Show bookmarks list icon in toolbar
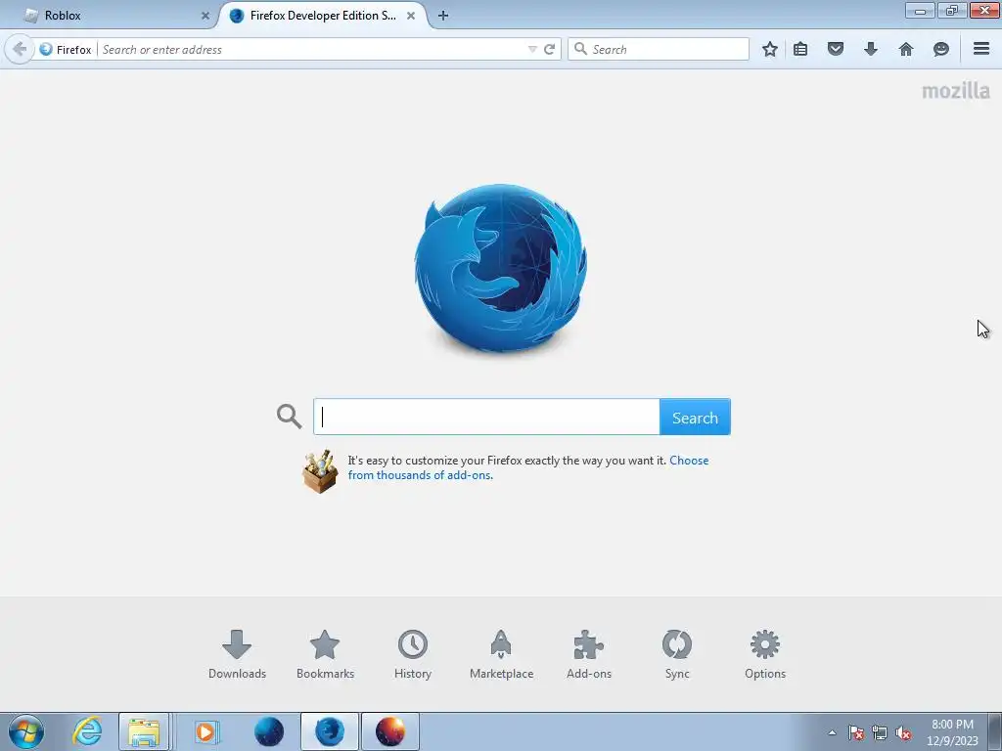This screenshot has height=751, width=1002. [x=800, y=49]
